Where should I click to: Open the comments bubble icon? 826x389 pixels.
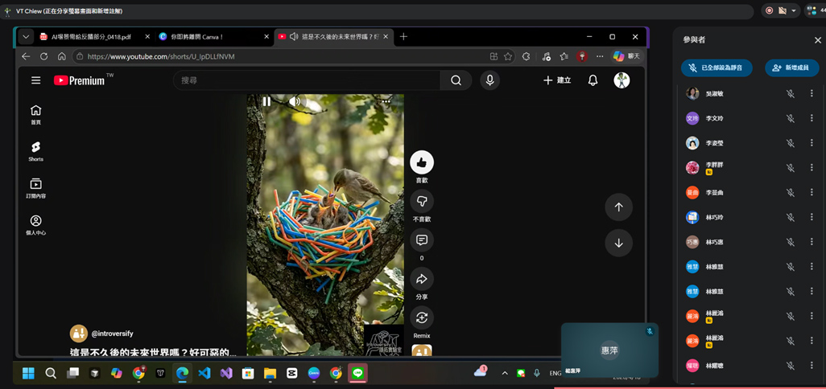(421, 240)
